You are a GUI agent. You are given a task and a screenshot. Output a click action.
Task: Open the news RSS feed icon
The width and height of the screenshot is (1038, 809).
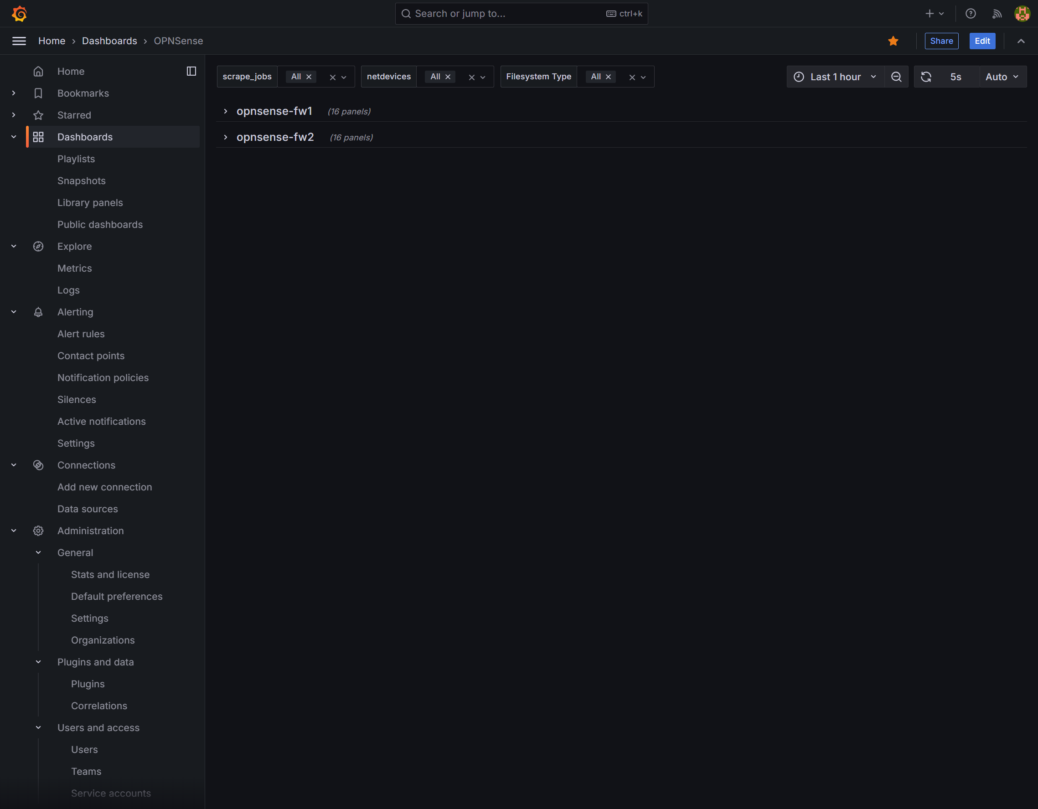click(997, 13)
